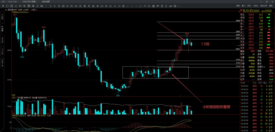The width and height of the screenshot is (275, 132).
Task: Switch to daily 日 period
Action: (80, 6)
